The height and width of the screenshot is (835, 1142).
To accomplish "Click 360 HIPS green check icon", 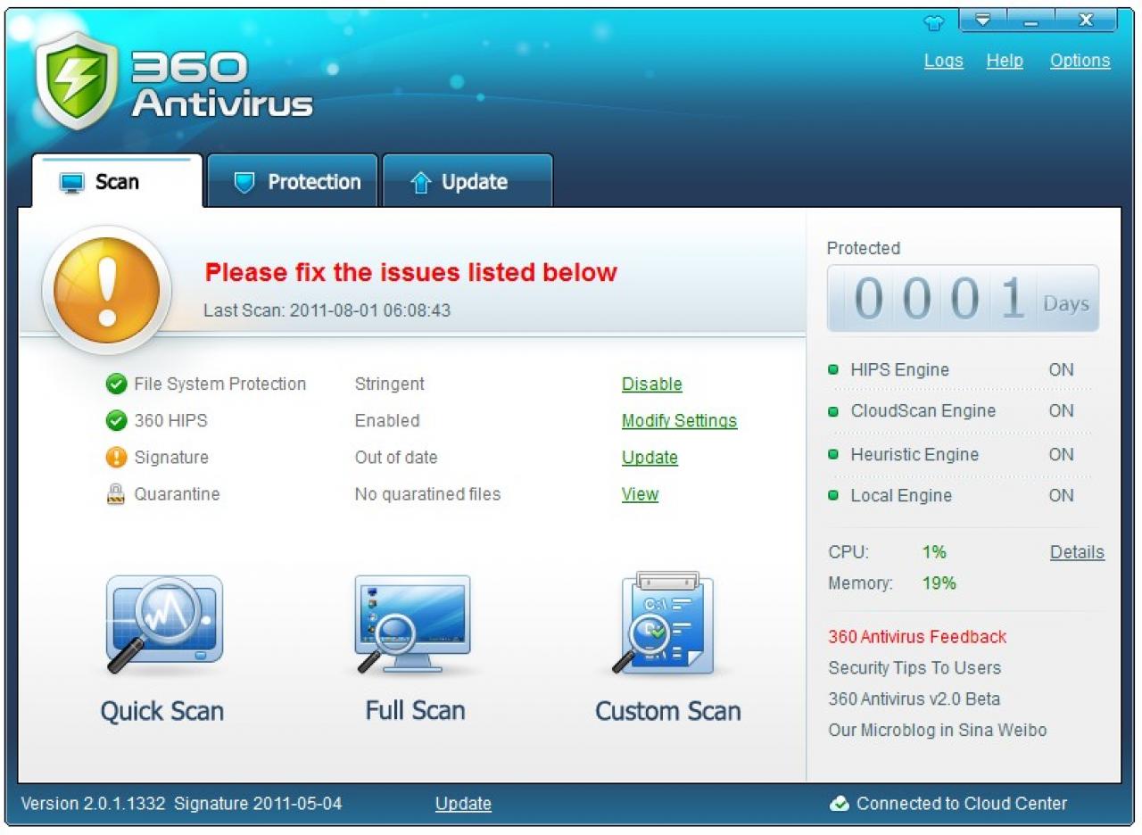I will point(116,421).
